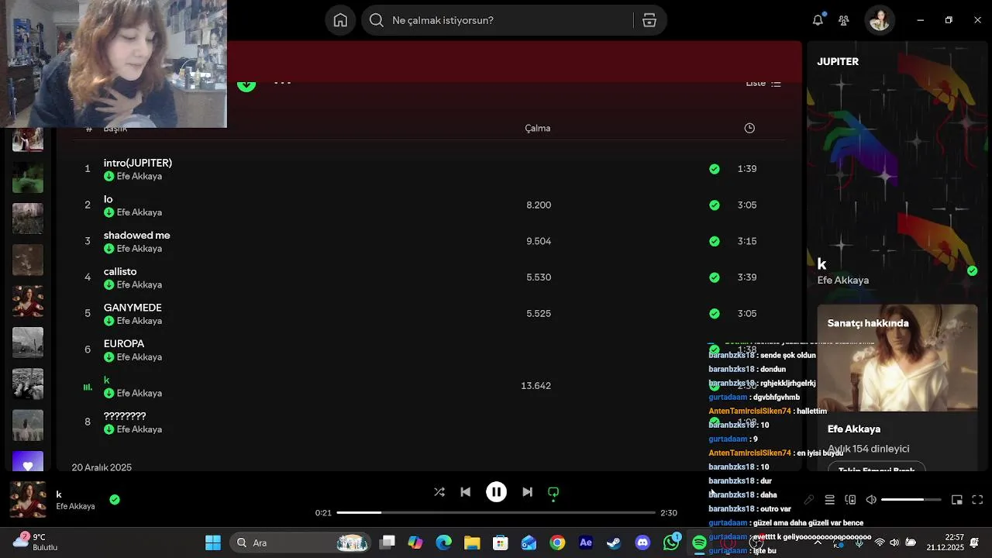Open the JUPITER heading in the side panel
Screen dimensions: 992x558
coord(838,61)
